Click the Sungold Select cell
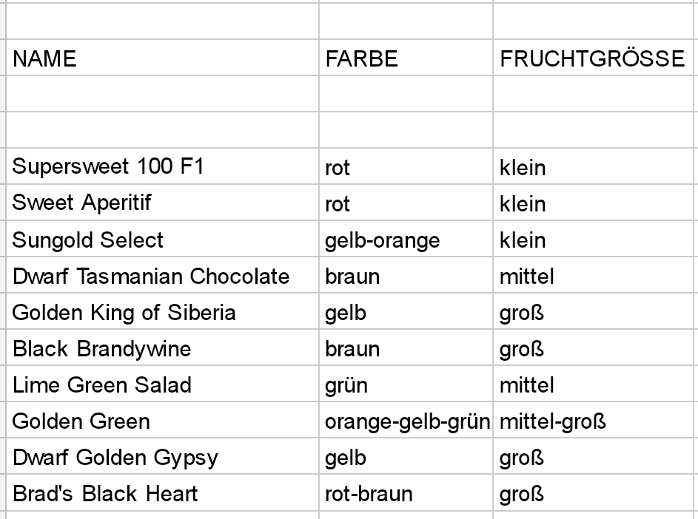698x519 pixels. 163,239
